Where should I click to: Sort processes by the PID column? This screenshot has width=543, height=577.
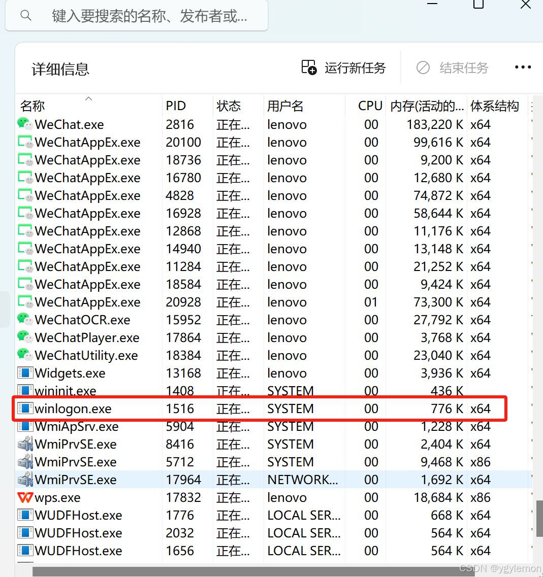click(x=176, y=106)
